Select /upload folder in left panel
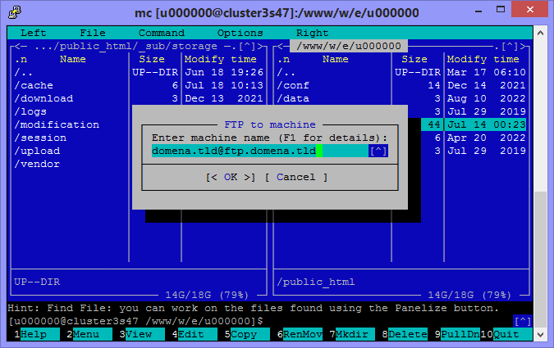554x348 pixels. tap(37, 151)
